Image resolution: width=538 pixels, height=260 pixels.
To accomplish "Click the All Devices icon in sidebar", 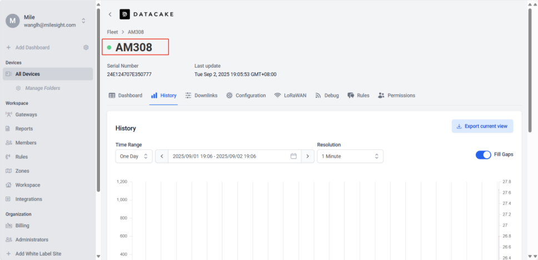I will coord(9,74).
